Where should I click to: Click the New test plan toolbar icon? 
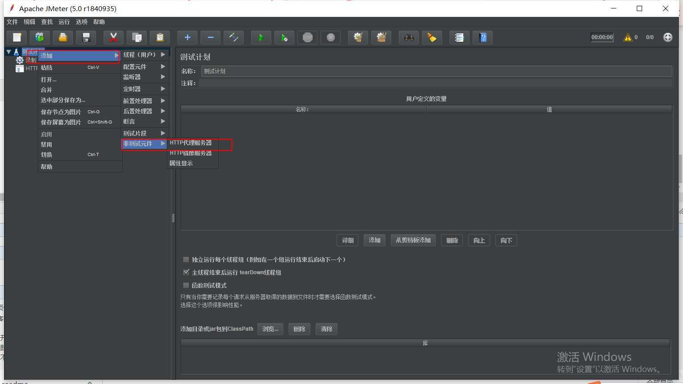17,38
